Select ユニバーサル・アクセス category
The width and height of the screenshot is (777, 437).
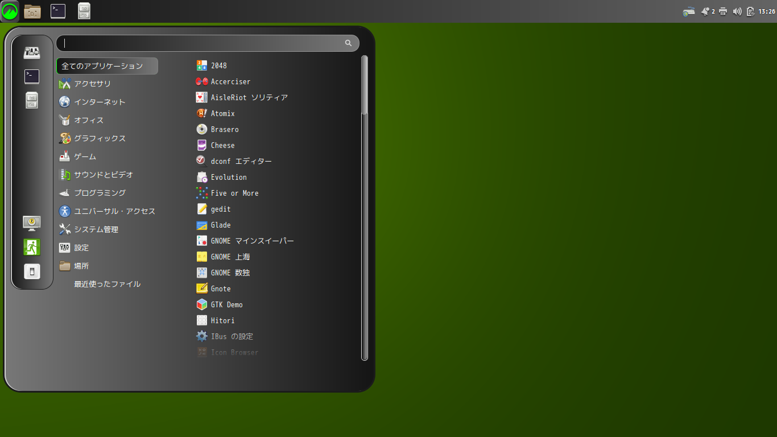pyautogui.click(x=107, y=211)
